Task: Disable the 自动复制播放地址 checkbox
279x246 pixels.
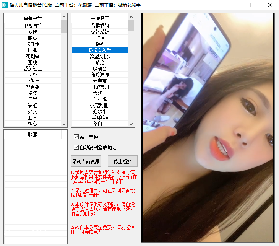Action: pos(76,147)
